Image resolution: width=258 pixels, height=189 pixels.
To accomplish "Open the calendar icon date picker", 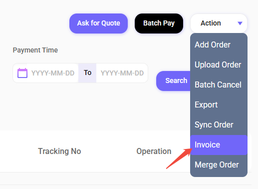I will pos(22,73).
